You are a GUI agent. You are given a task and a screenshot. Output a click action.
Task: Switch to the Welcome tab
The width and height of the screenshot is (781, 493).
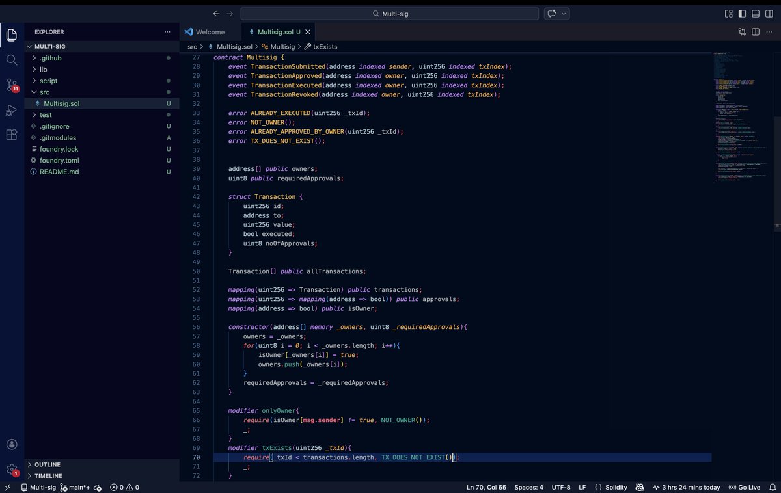[210, 32]
